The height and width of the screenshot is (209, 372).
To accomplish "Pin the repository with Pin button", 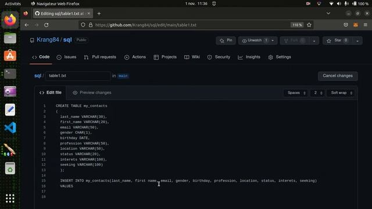I will (x=226, y=41).
